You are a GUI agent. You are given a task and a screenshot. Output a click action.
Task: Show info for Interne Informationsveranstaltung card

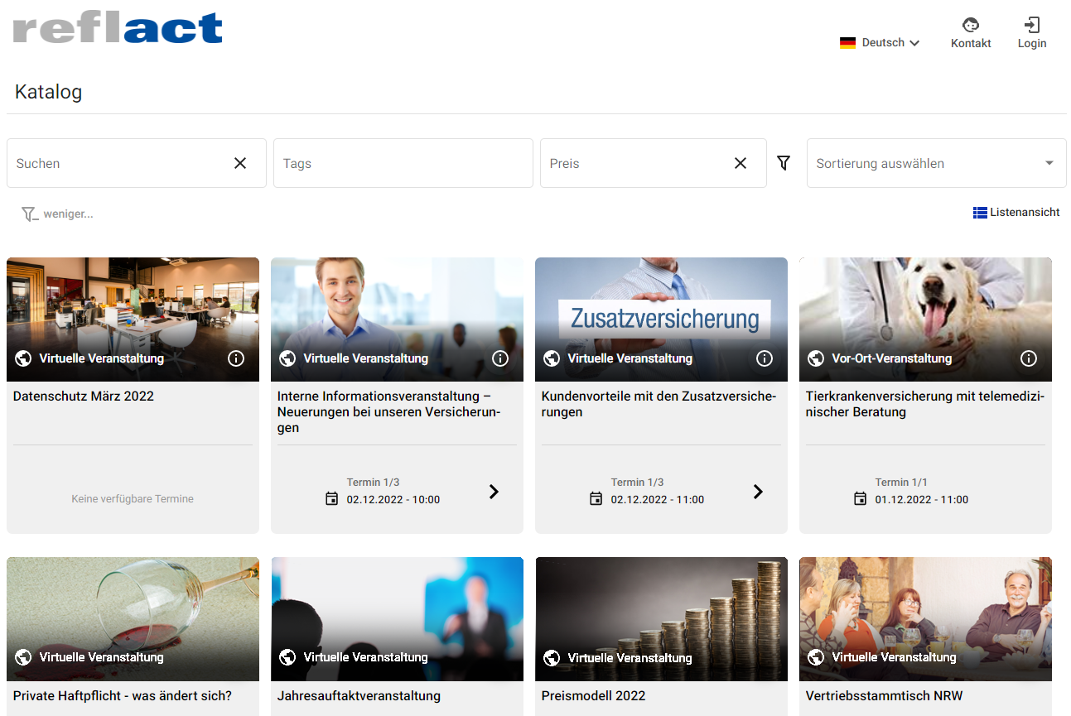click(500, 358)
